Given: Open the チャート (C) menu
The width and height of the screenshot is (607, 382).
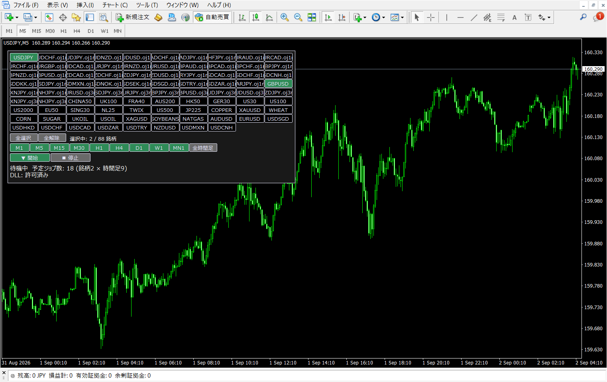Looking at the screenshot, I should click(x=115, y=5).
